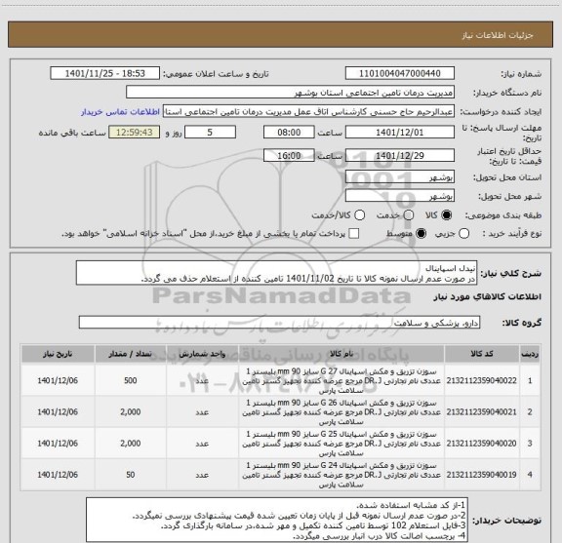Click the 27 G spinal needle item name

pos(341,380)
